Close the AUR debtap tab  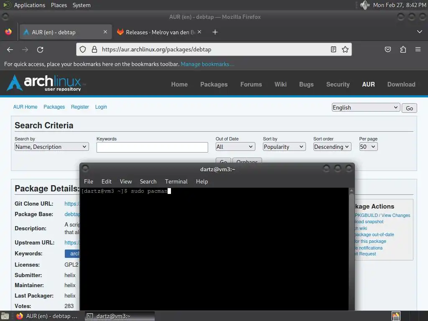[x=105, y=32]
